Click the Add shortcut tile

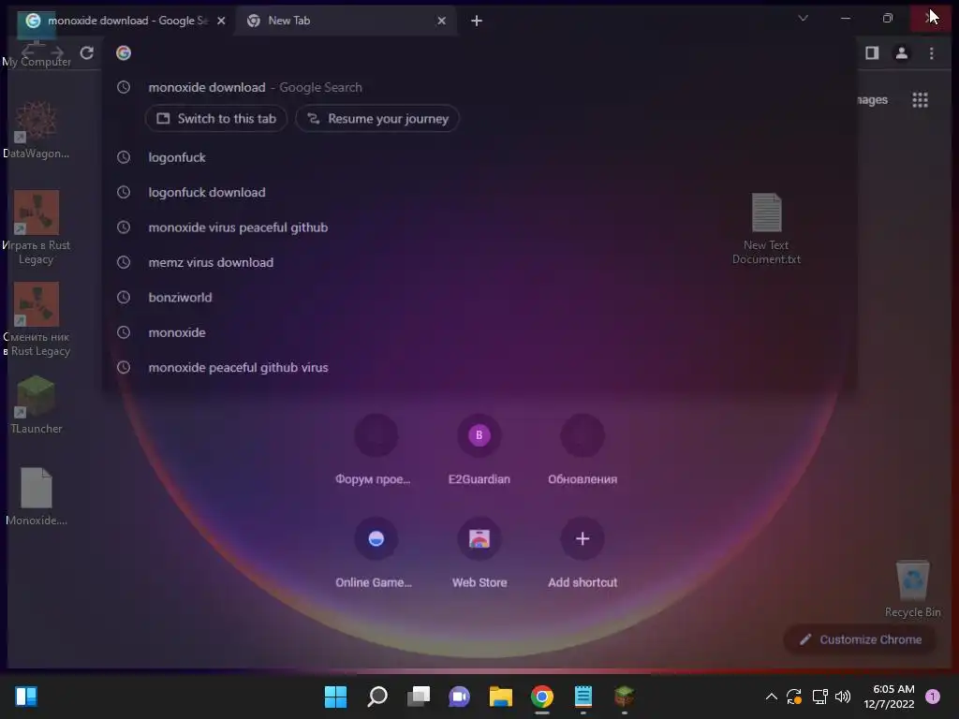(583, 553)
